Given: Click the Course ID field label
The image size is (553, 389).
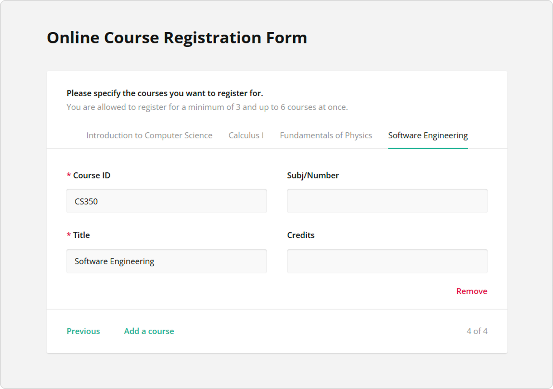Looking at the screenshot, I should pos(92,176).
